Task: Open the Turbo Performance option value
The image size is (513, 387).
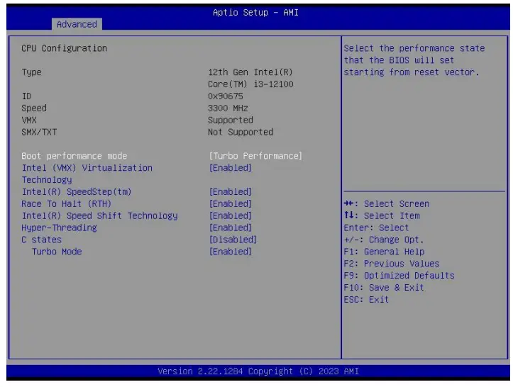Action: coord(255,156)
